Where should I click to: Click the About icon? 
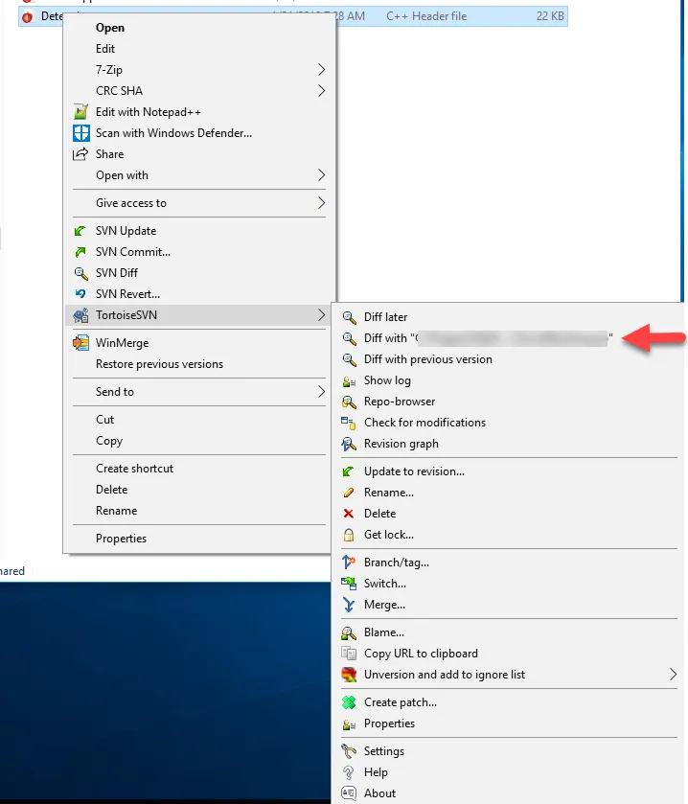click(349, 793)
